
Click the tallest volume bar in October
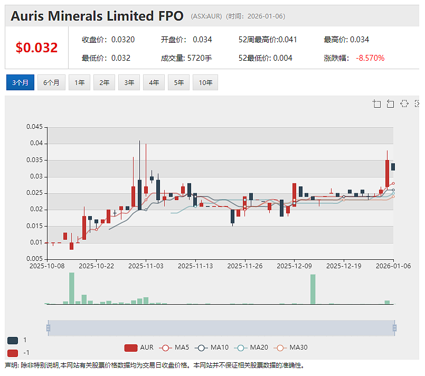click(x=72, y=288)
